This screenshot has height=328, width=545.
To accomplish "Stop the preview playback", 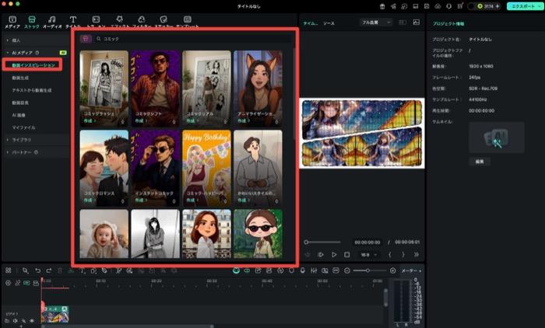I will tap(347, 254).
